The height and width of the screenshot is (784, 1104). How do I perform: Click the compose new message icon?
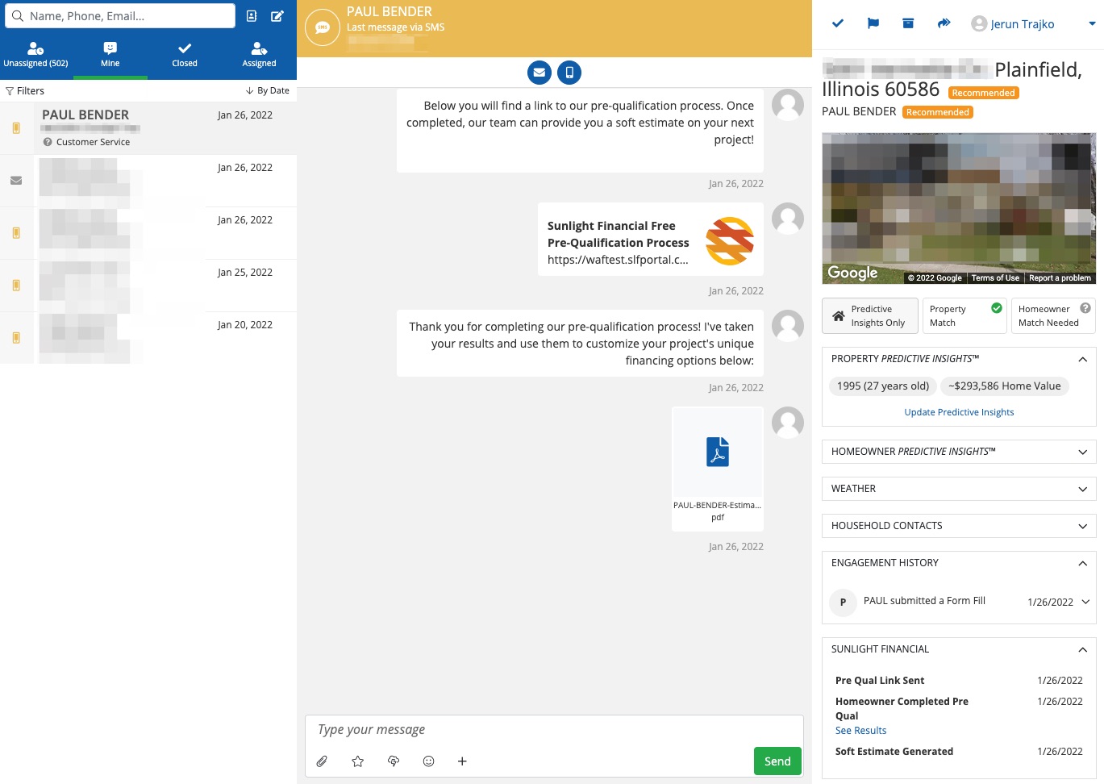pos(277,16)
